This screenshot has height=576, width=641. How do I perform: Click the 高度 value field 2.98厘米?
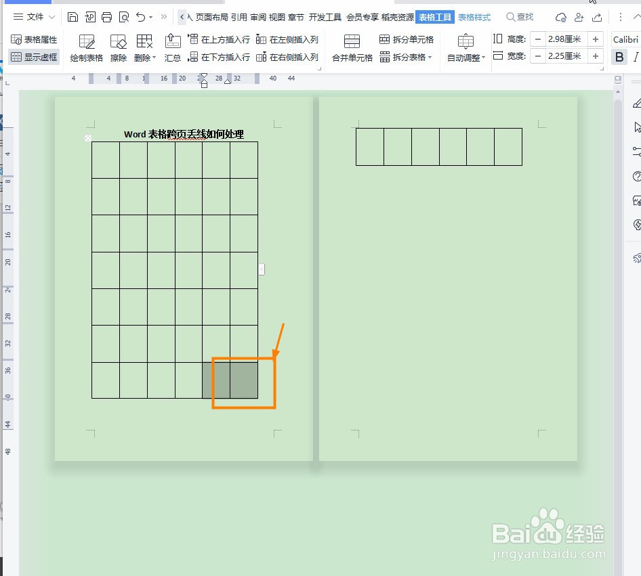[566, 39]
